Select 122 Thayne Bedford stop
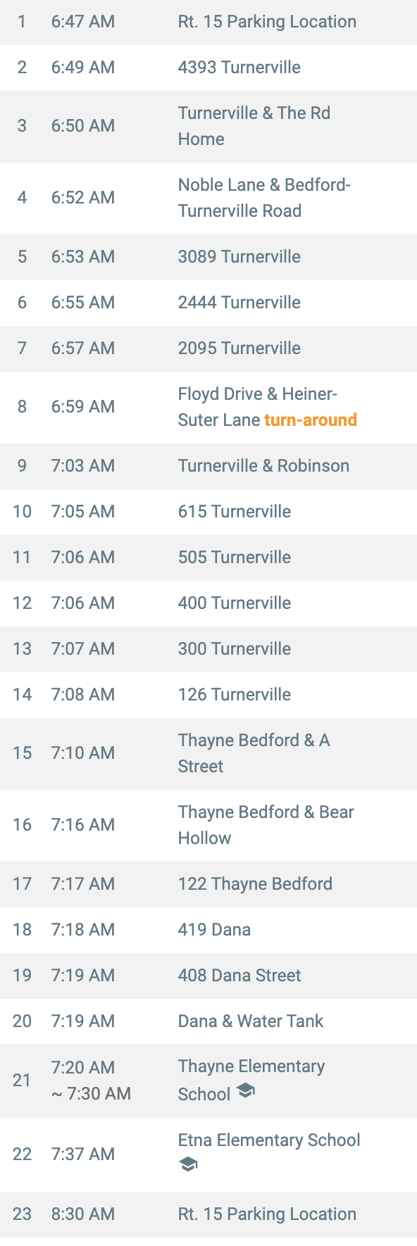 point(208,884)
